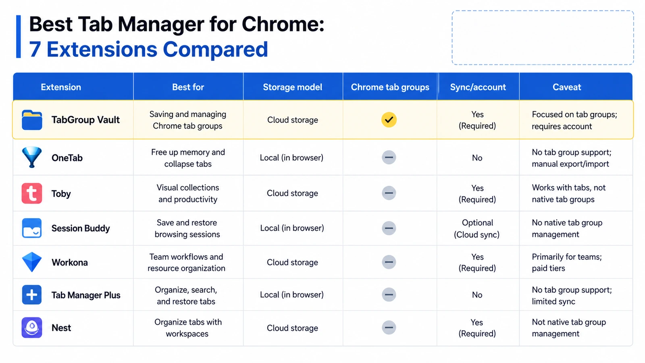Image resolution: width=645 pixels, height=363 pixels.
Task: Click the Tab Manager Plus icon
Action: (x=32, y=295)
